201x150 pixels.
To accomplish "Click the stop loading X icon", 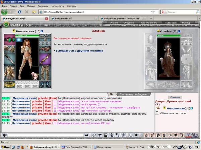I will [26, 12].
